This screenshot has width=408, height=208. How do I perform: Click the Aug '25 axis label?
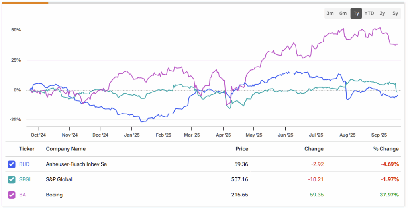347,135
